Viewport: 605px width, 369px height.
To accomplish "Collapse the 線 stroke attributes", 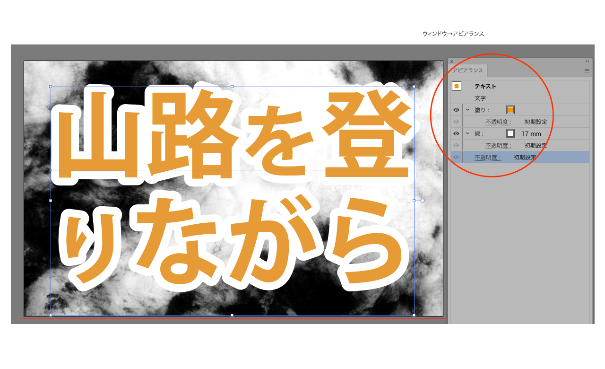I will (468, 133).
